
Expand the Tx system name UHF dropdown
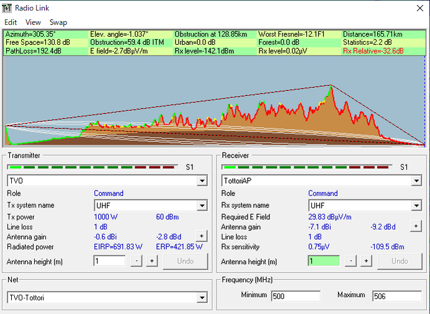click(202, 206)
